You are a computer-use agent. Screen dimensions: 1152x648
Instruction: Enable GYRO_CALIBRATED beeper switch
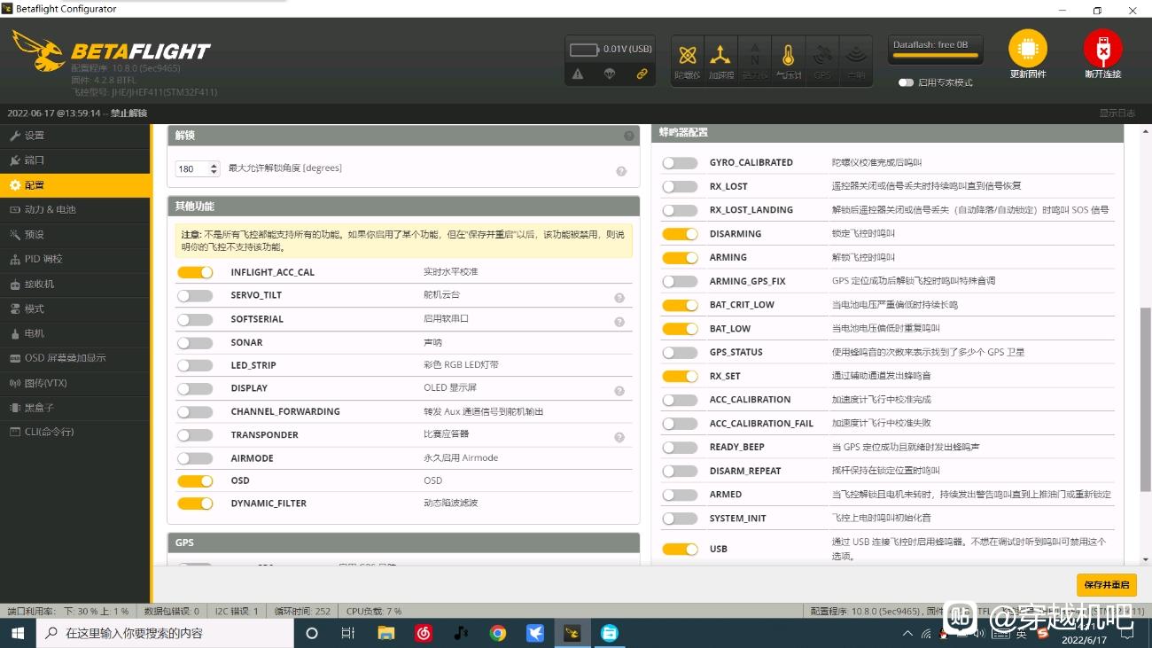point(680,163)
